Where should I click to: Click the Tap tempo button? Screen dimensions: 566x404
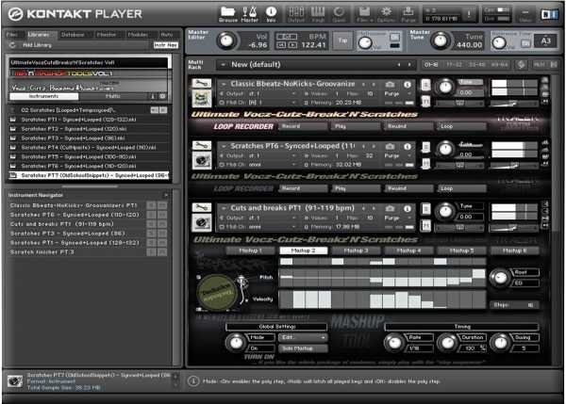tap(343, 40)
